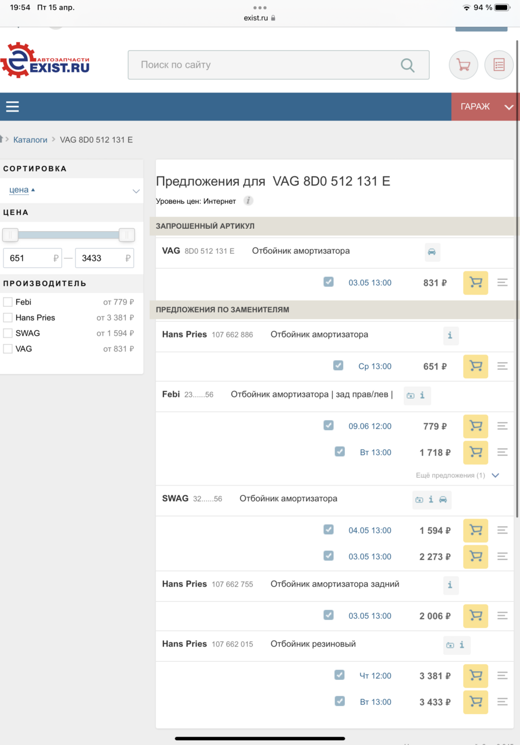Open delivery date 03.05 13:00 for VAG offer
Screen dimensions: 520x745
[x=370, y=283]
